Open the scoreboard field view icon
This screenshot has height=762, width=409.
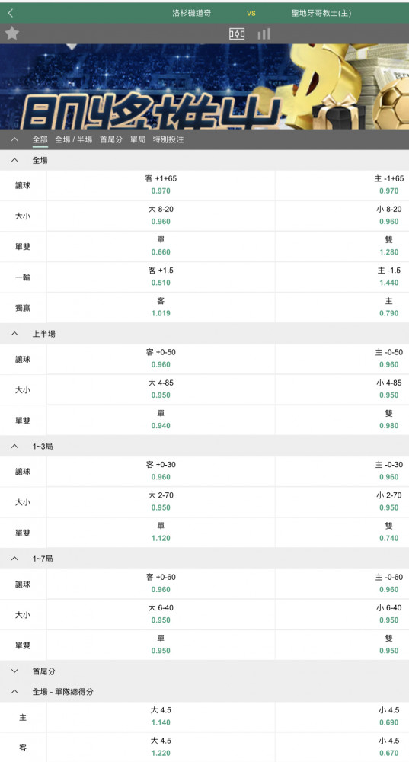pyautogui.click(x=237, y=34)
